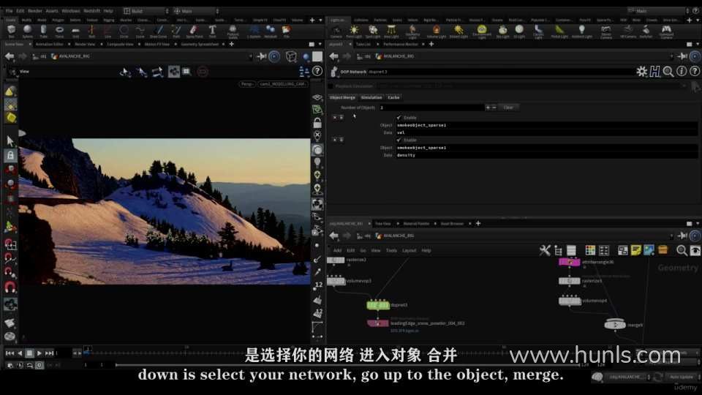Jump to first frame in timeline

coord(10,353)
